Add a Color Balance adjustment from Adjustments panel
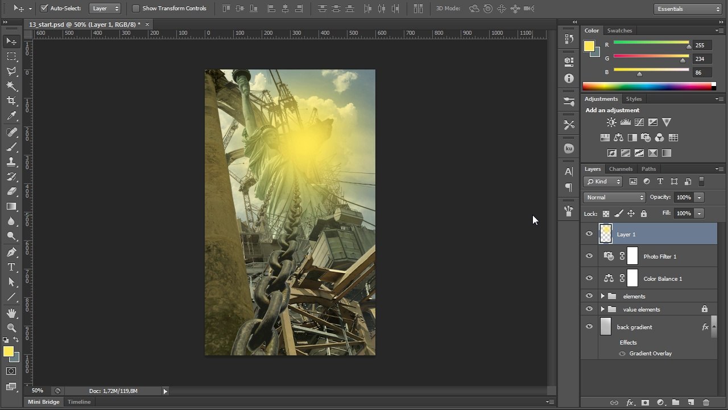Viewport: 728px width, 410px height. 618,137
